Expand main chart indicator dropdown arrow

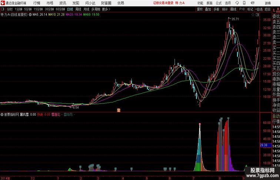pyautogui.click(x=30, y=15)
